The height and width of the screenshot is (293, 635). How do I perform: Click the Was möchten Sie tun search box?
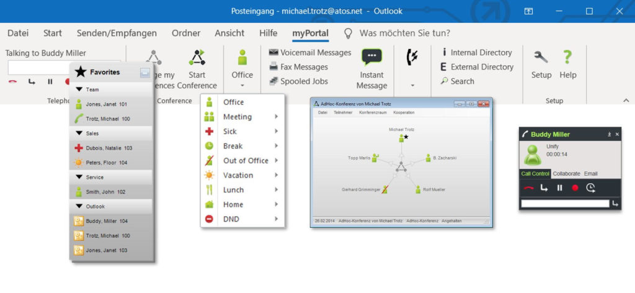(x=404, y=34)
